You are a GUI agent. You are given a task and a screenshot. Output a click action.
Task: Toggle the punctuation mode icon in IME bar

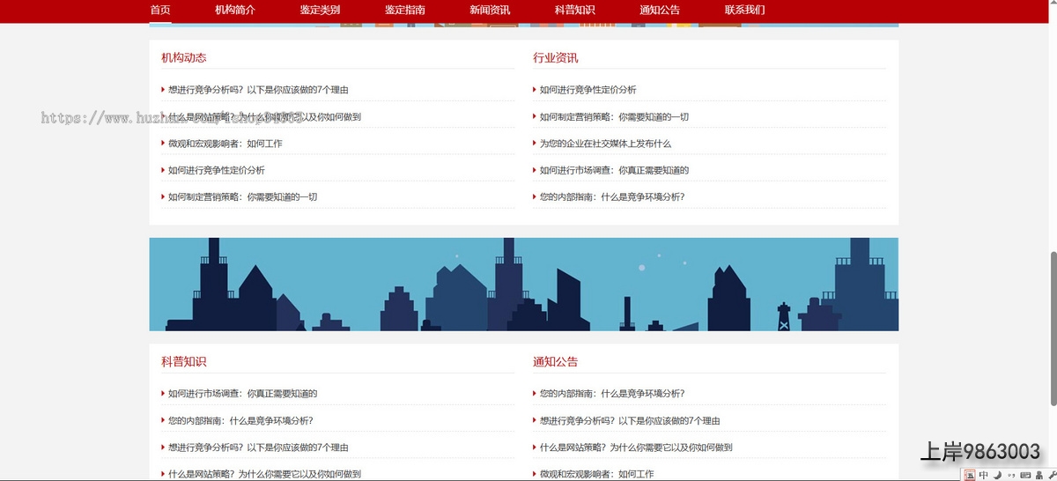(x=1011, y=475)
